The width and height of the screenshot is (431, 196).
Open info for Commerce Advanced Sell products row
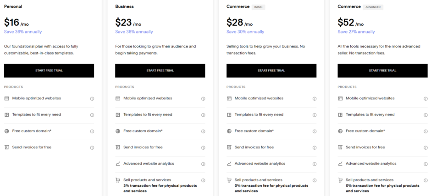click(425, 180)
